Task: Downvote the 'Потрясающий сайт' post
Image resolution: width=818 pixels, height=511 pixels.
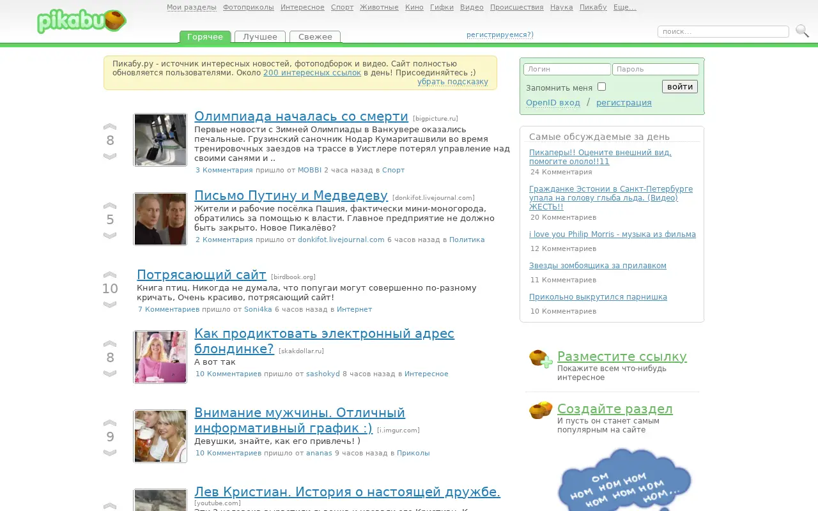Action: click(110, 305)
